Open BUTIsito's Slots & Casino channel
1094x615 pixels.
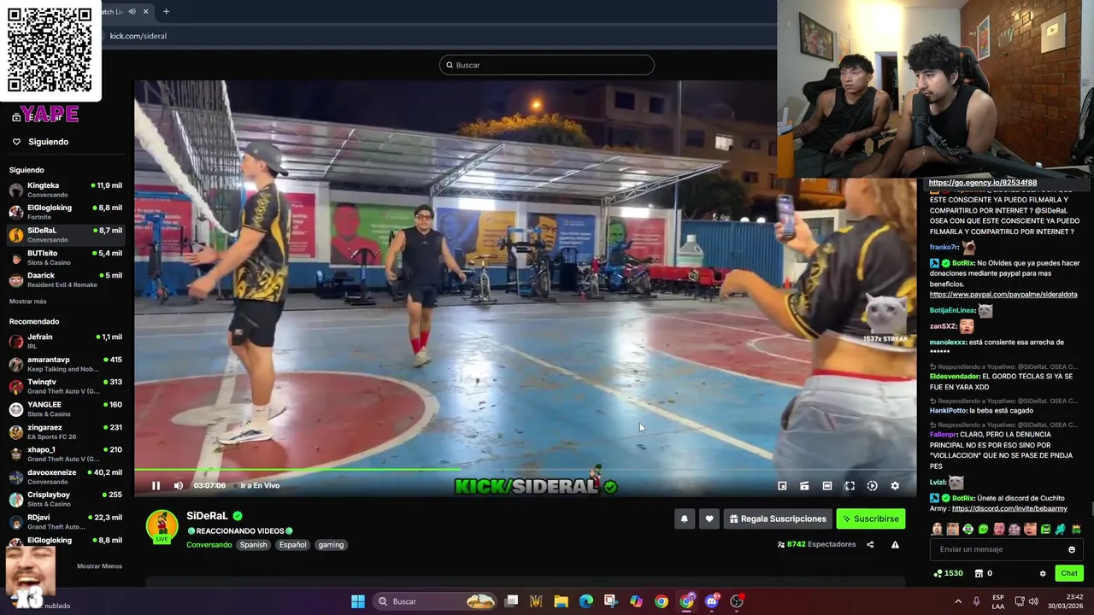[x=66, y=257]
